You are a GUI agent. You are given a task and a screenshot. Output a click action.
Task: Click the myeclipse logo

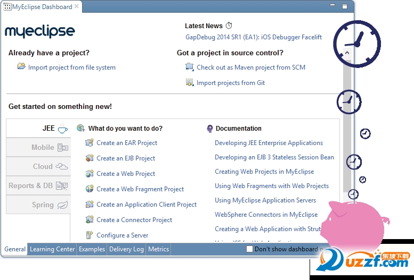(x=40, y=31)
